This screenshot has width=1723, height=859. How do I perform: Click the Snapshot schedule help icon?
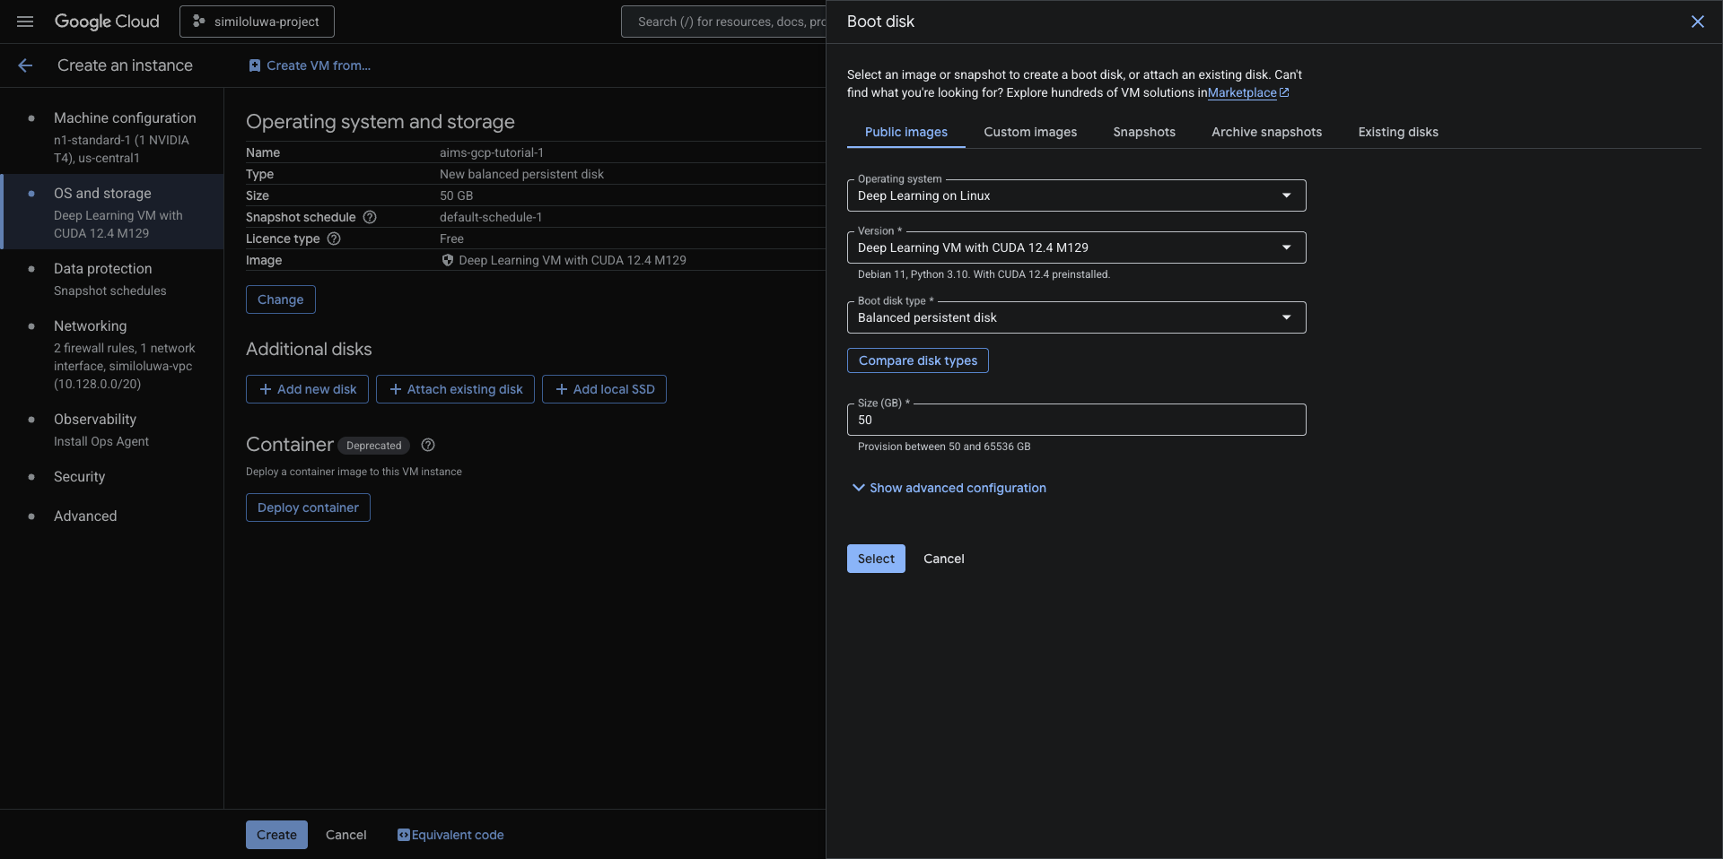click(x=370, y=217)
